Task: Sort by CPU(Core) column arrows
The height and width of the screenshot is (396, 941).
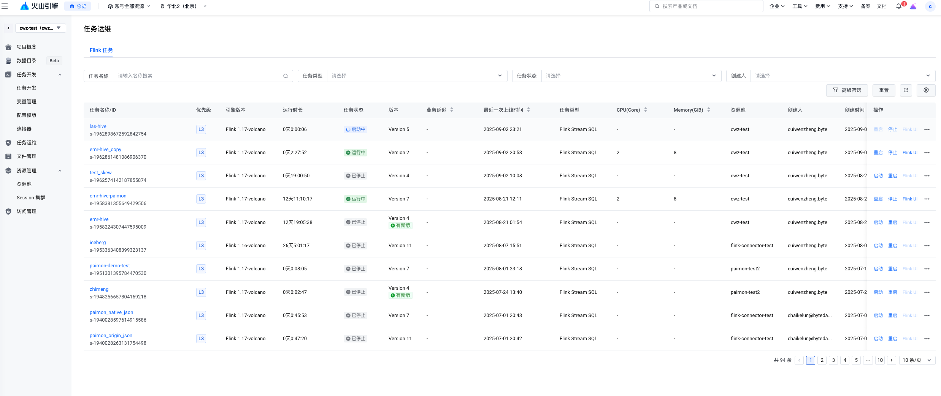Action: click(x=646, y=110)
